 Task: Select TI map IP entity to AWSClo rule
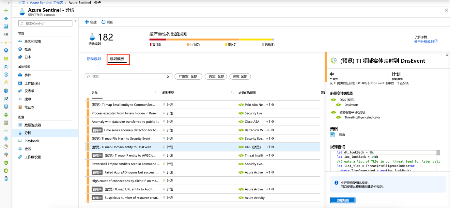(203, 155)
